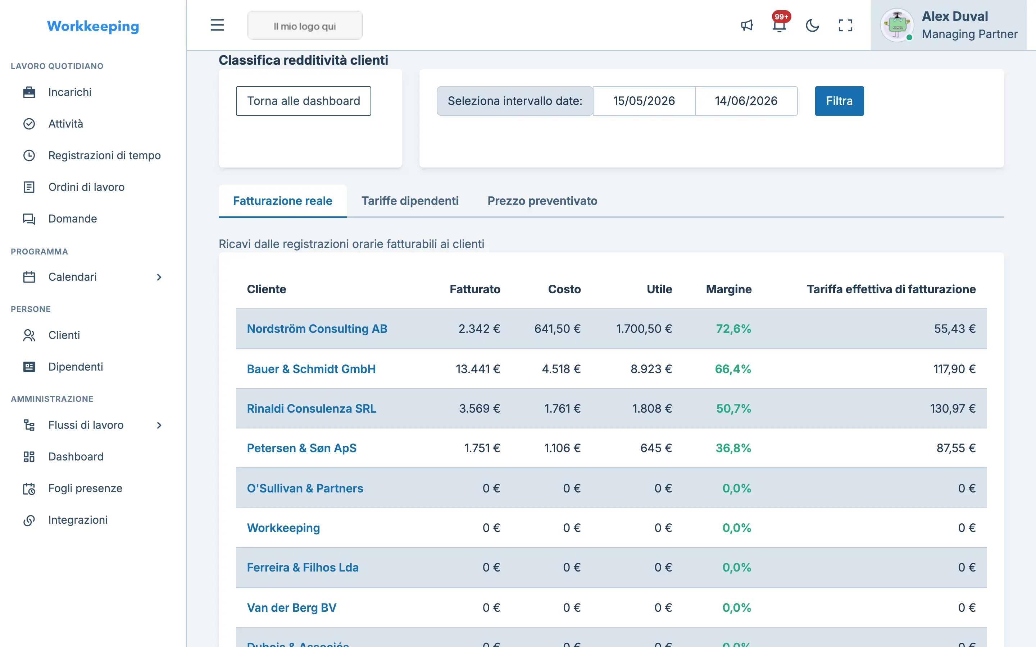1036x647 pixels.
Task: Click the Utile column header
Action: (659, 289)
